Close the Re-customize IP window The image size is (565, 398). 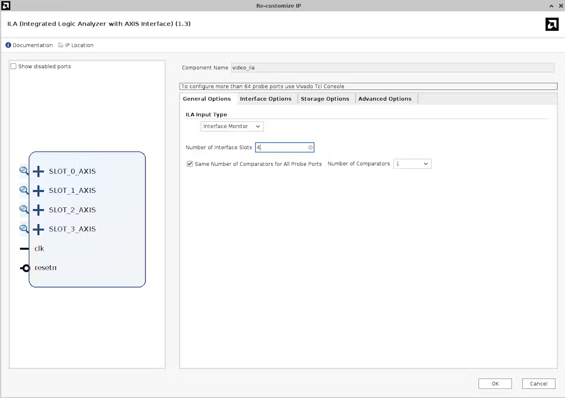tap(561, 6)
